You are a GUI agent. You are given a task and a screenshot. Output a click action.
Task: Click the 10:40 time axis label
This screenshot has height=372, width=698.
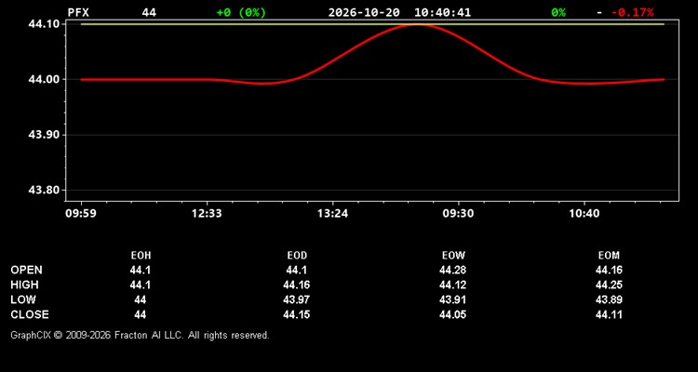click(584, 214)
